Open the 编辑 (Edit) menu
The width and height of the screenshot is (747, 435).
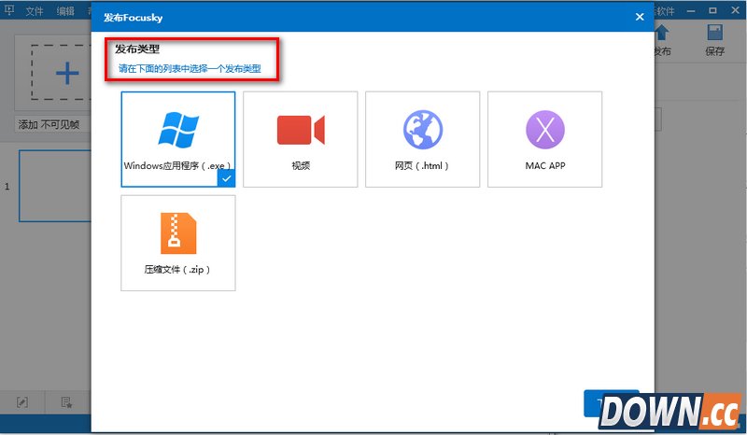pos(65,11)
